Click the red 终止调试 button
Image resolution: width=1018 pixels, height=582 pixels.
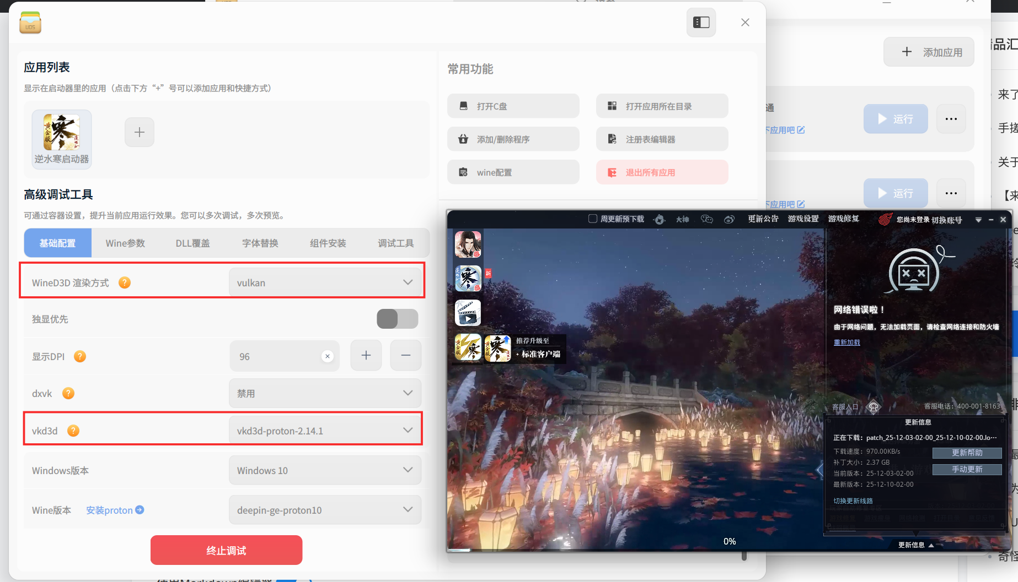click(x=226, y=550)
